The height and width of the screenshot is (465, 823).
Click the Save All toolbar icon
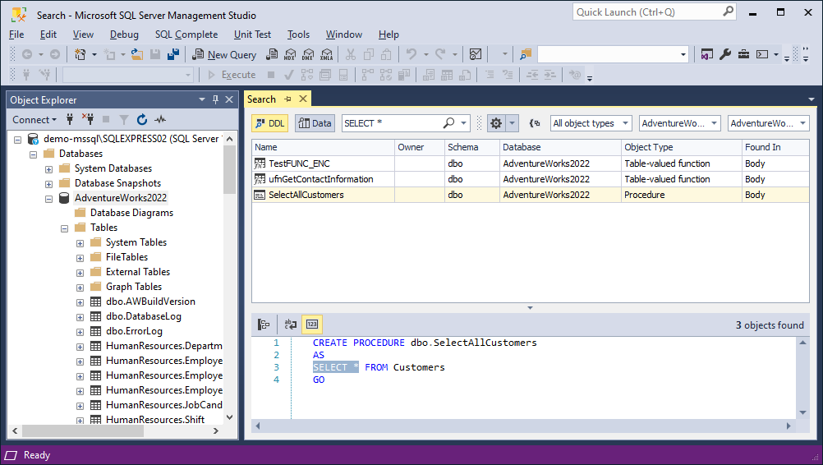173,54
